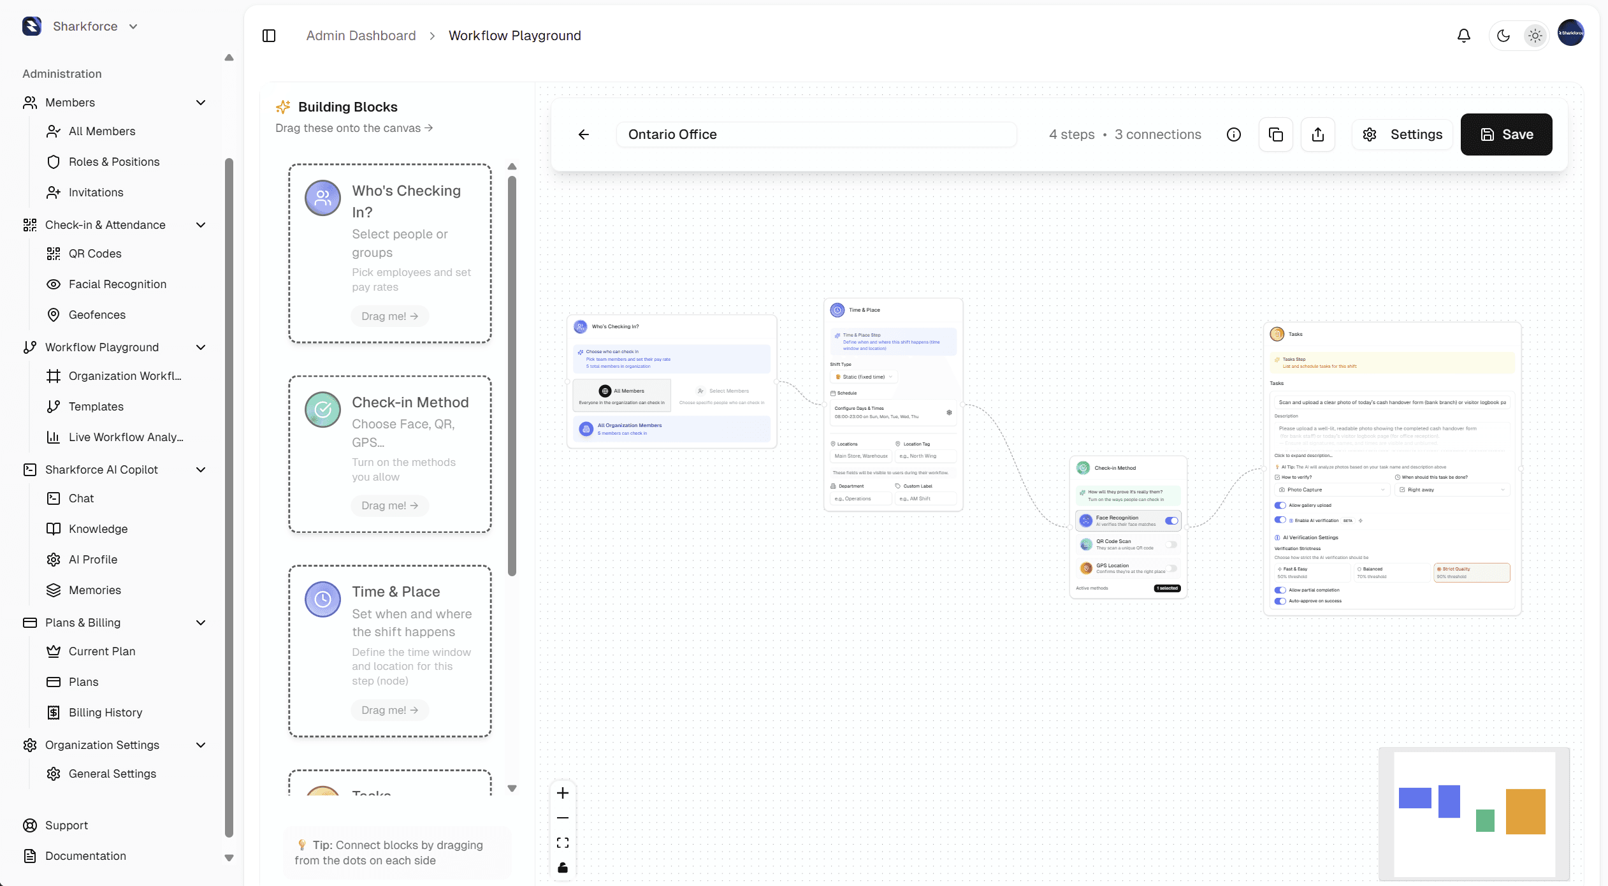
Task: Collapse the Organization Settings section
Action: (201, 745)
